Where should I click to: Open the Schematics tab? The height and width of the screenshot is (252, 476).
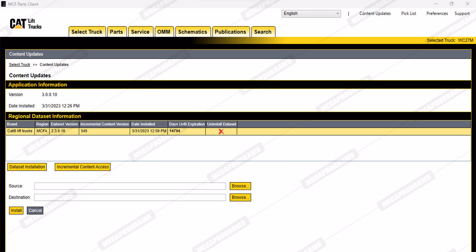point(193,32)
